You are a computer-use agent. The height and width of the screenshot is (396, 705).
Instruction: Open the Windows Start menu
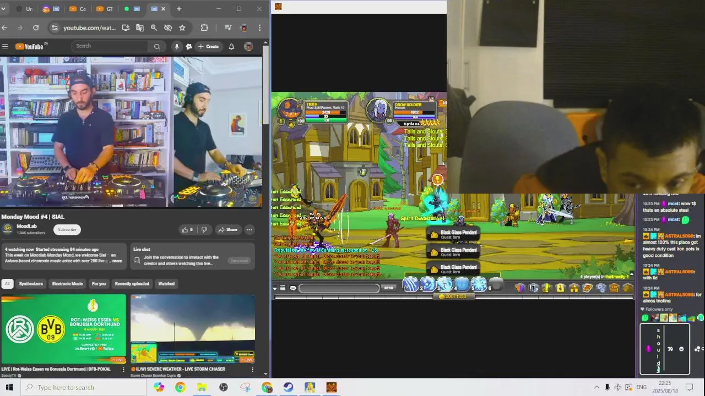(9, 387)
